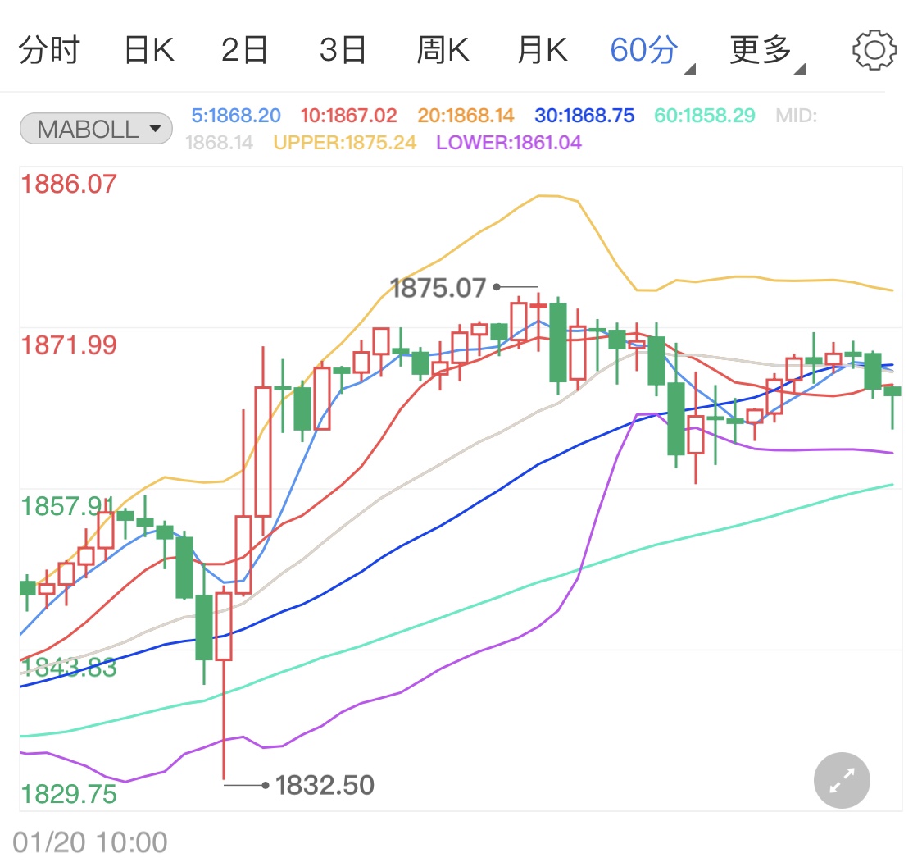Switch to the 日K tab
The image size is (922, 867).
tap(148, 49)
